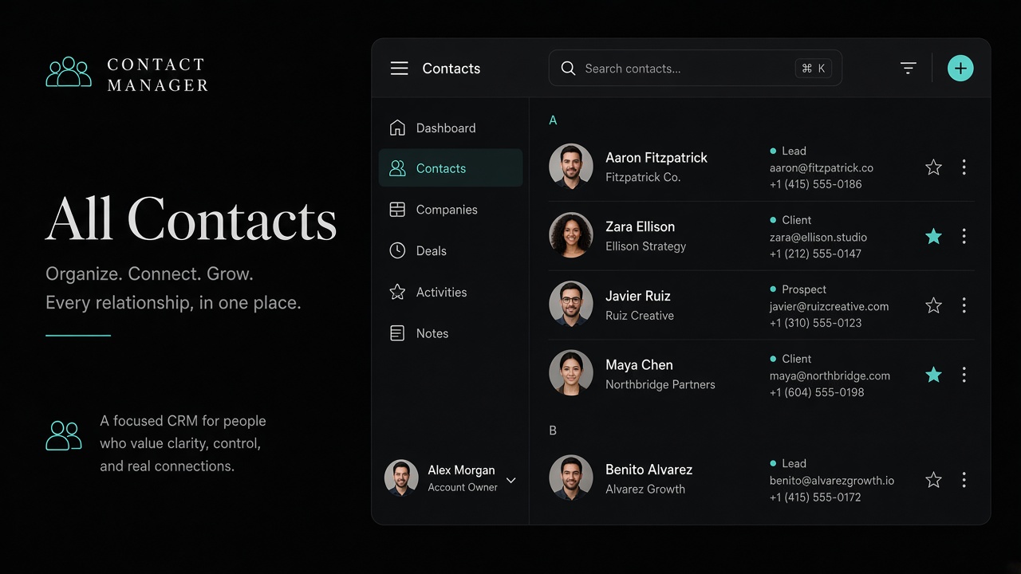
Task: Click email maya@northbridge.com
Action: click(830, 376)
